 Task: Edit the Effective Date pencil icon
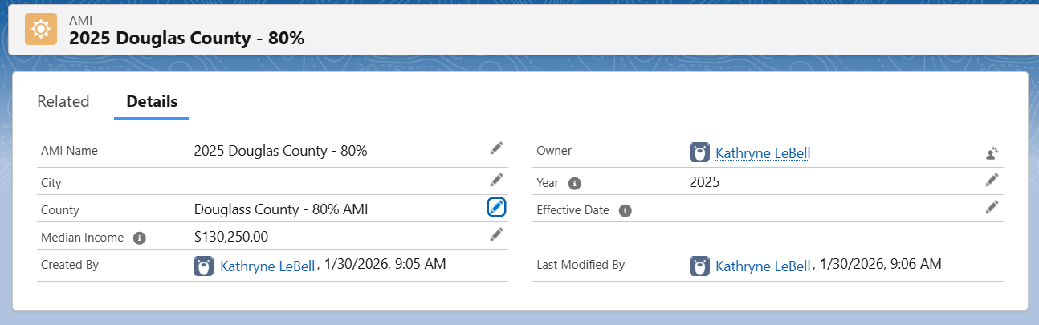pyautogui.click(x=992, y=207)
